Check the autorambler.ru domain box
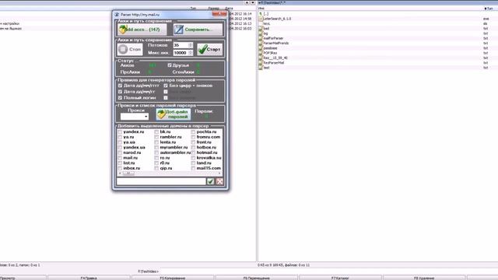 (x=156, y=152)
